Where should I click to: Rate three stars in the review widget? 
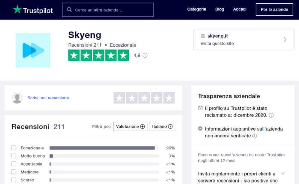(x=144, y=98)
